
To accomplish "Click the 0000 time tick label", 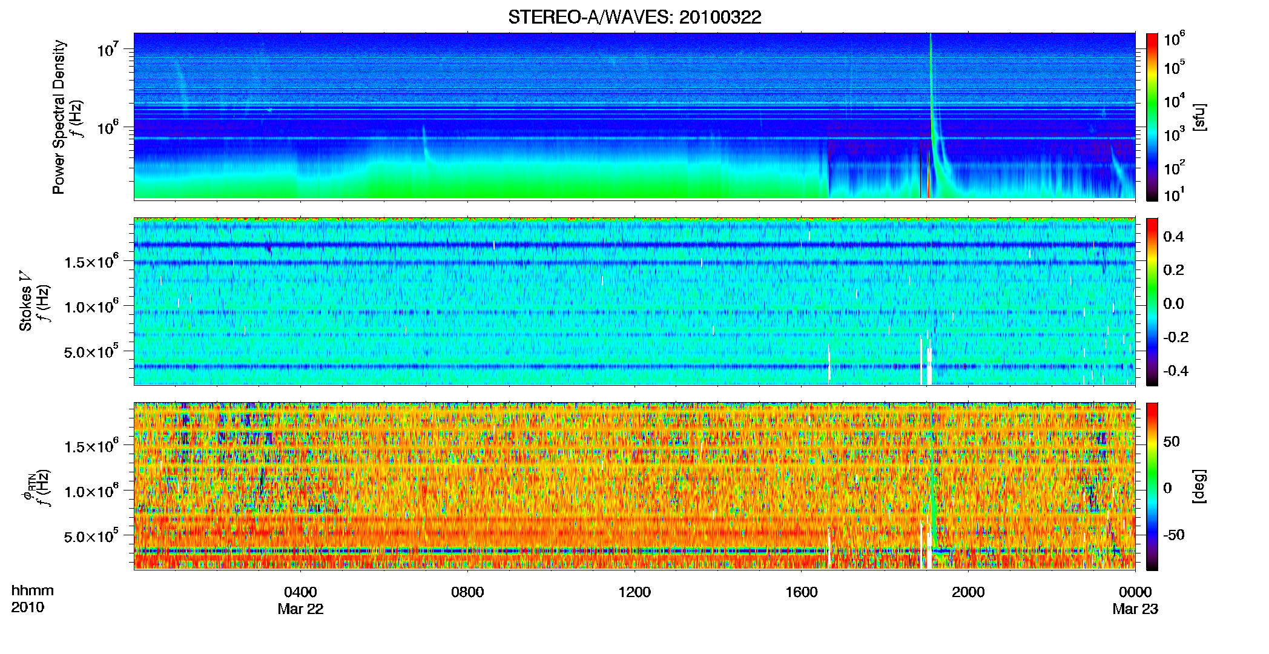I will point(1135,592).
